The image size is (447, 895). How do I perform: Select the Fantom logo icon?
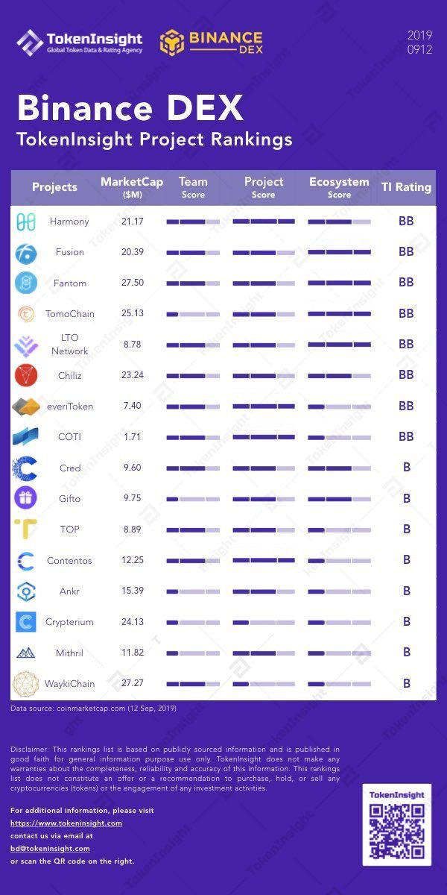coord(26,283)
